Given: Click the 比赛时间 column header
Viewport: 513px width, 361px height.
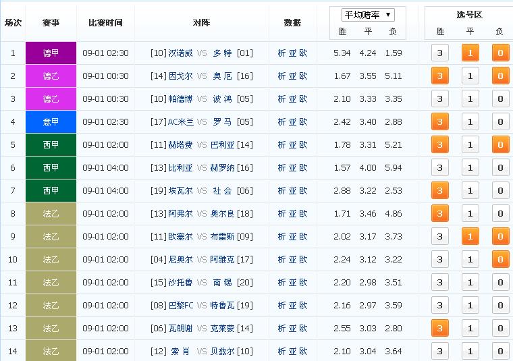Looking at the screenshot, I should [x=105, y=22].
